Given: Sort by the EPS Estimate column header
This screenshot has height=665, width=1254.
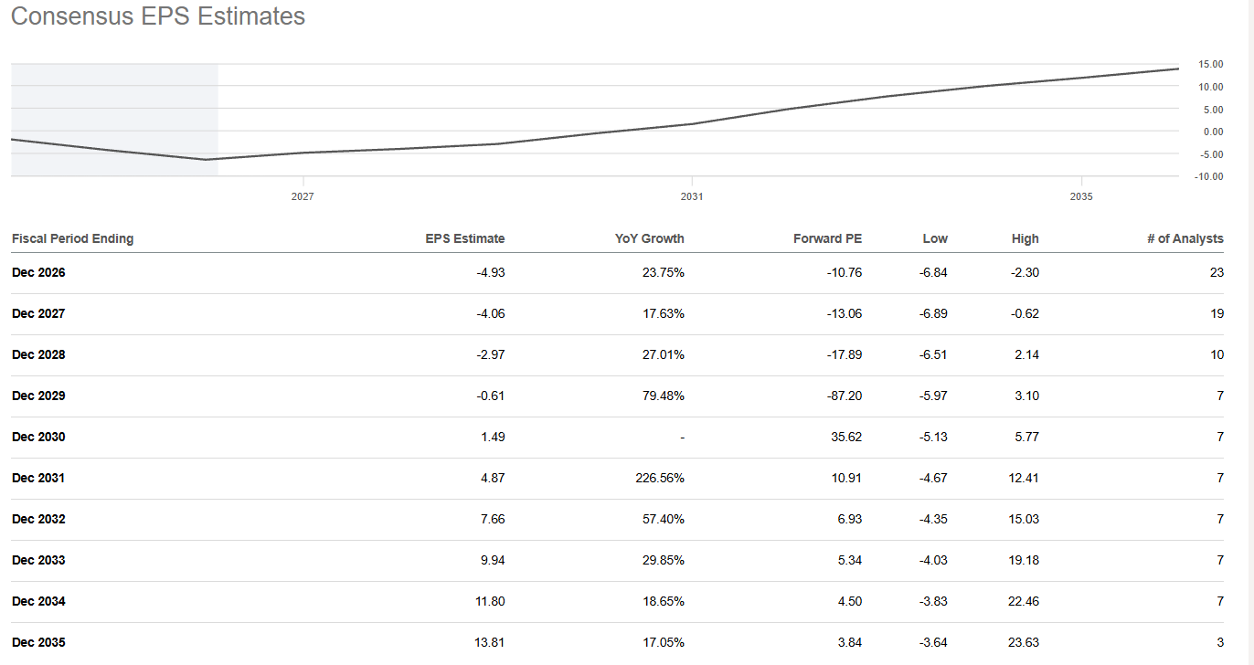Looking at the screenshot, I should [464, 238].
